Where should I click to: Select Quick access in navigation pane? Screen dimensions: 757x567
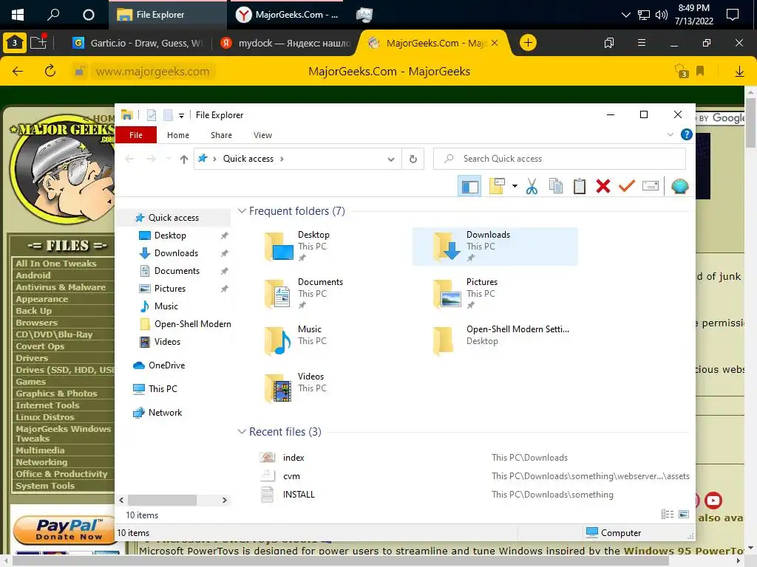(x=173, y=218)
